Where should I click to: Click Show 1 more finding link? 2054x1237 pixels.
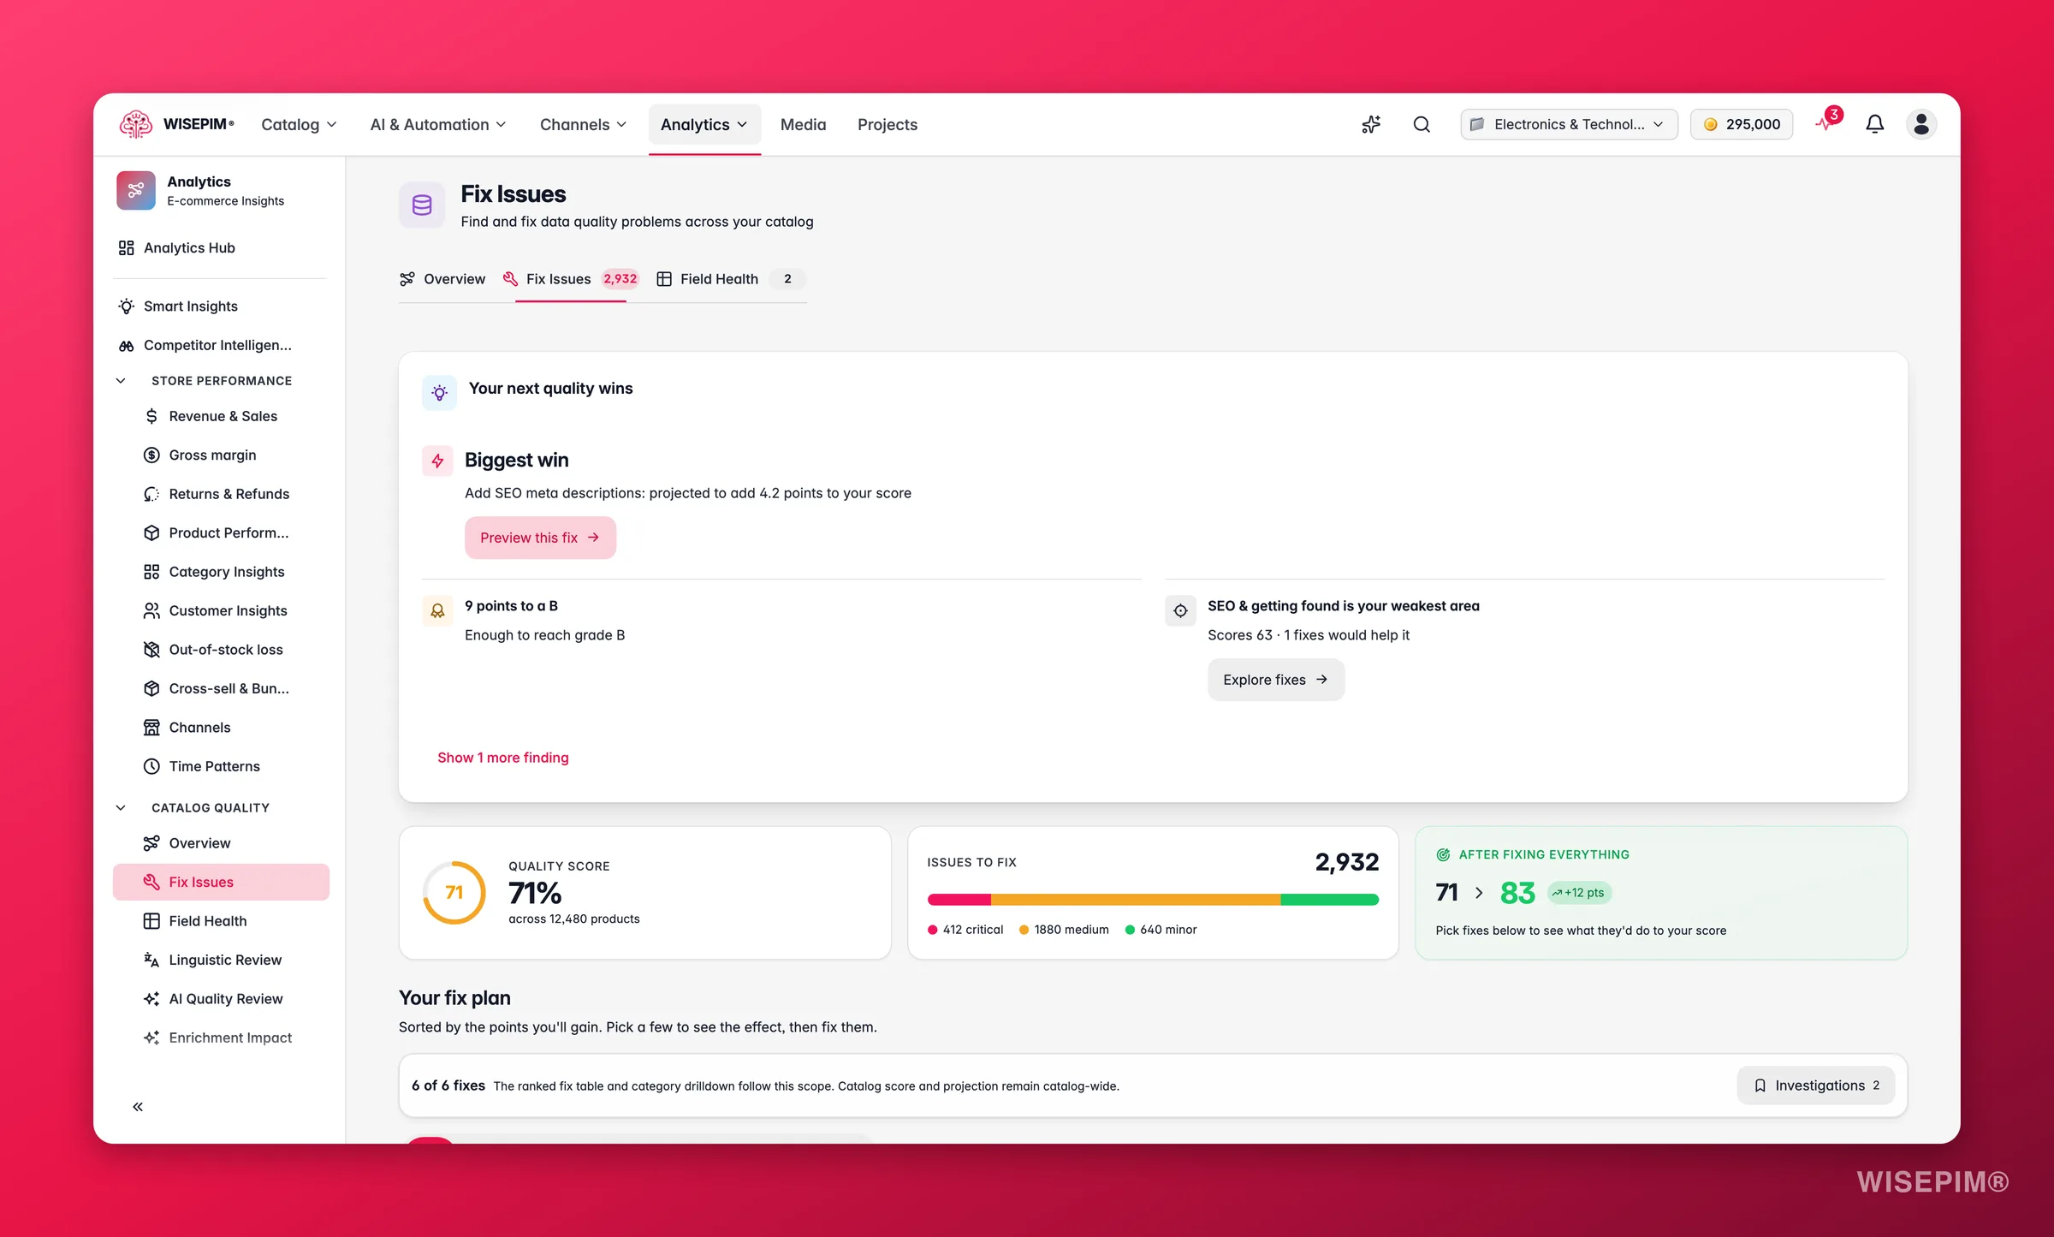[502, 758]
